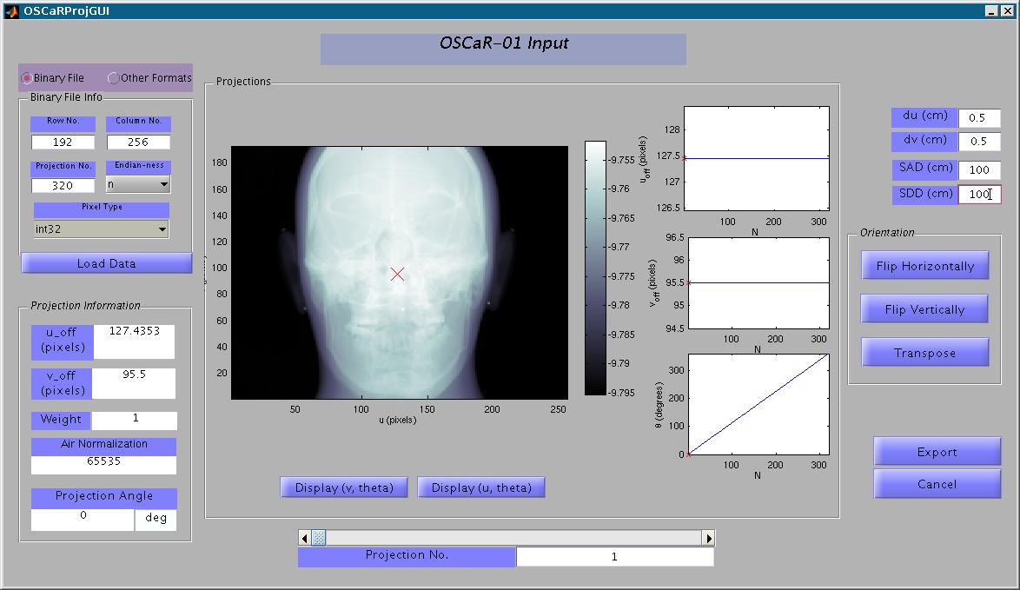
Task: Click the u_off (pixels) label
Action: [63, 341]
